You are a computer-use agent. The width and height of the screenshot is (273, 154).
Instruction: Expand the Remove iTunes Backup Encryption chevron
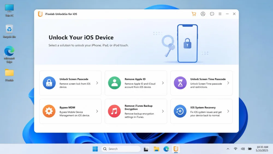pos(163,111)
